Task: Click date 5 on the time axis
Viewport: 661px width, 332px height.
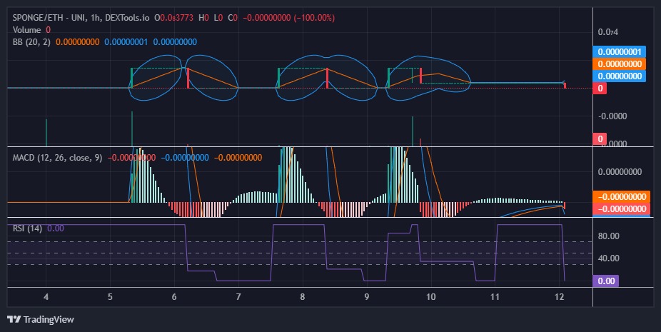Action: click(110, 297)
